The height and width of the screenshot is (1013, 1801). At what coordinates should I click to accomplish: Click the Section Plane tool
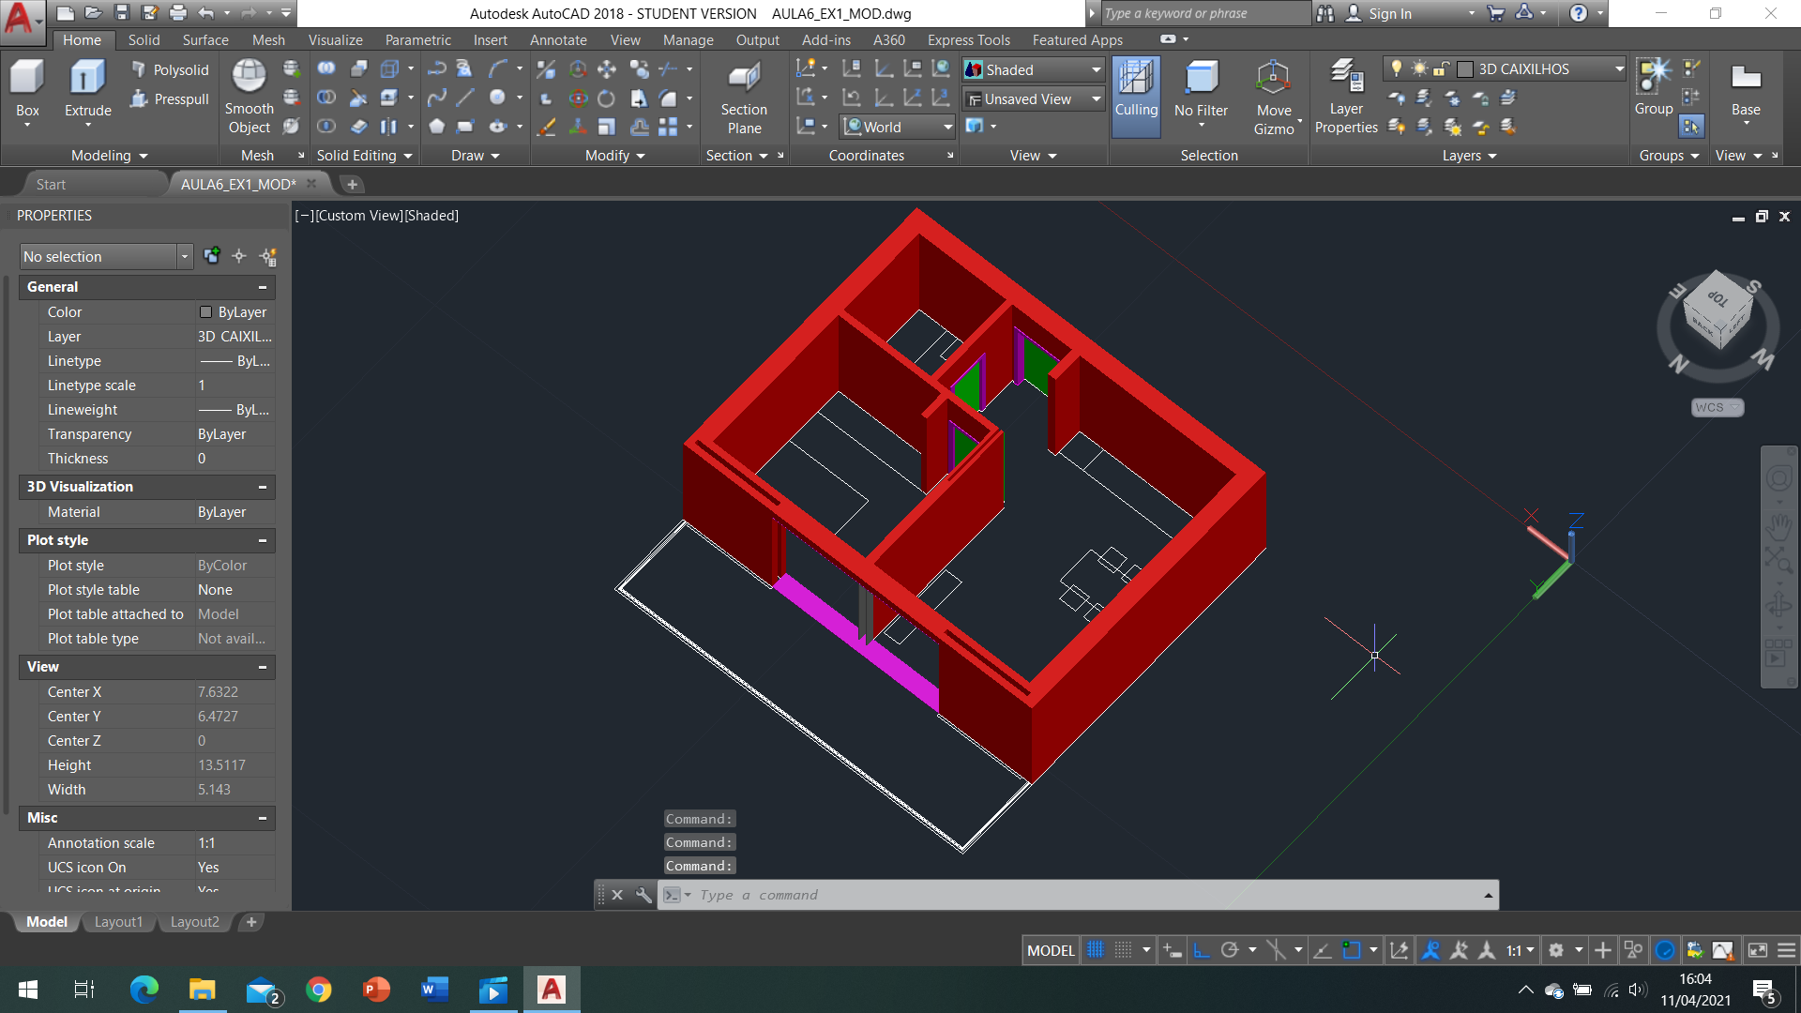[x=744, y=79]
